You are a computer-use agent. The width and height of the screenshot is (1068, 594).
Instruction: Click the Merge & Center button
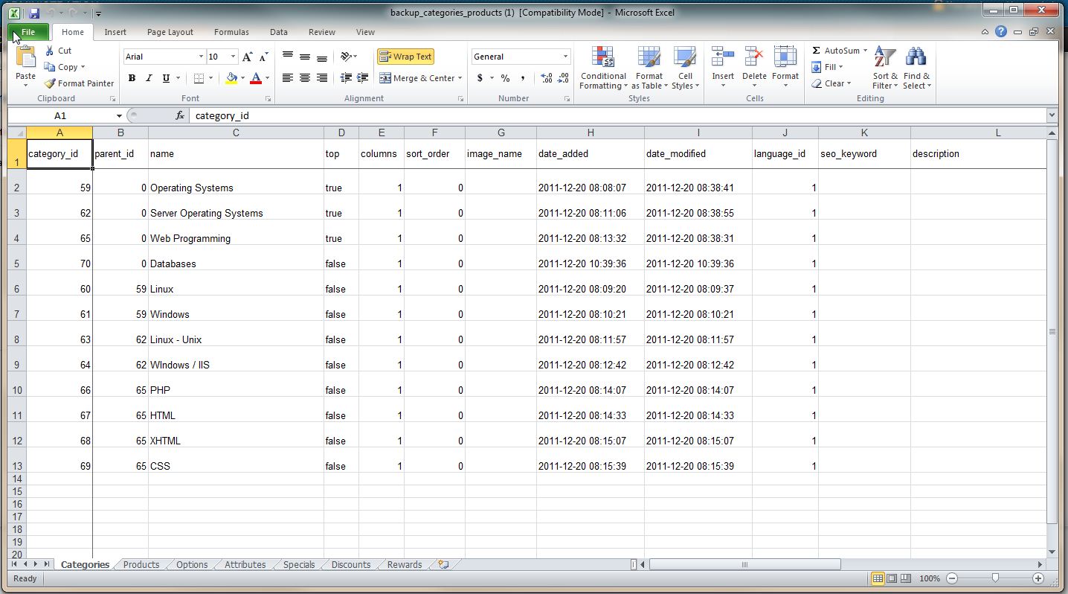tap(420, 78)
